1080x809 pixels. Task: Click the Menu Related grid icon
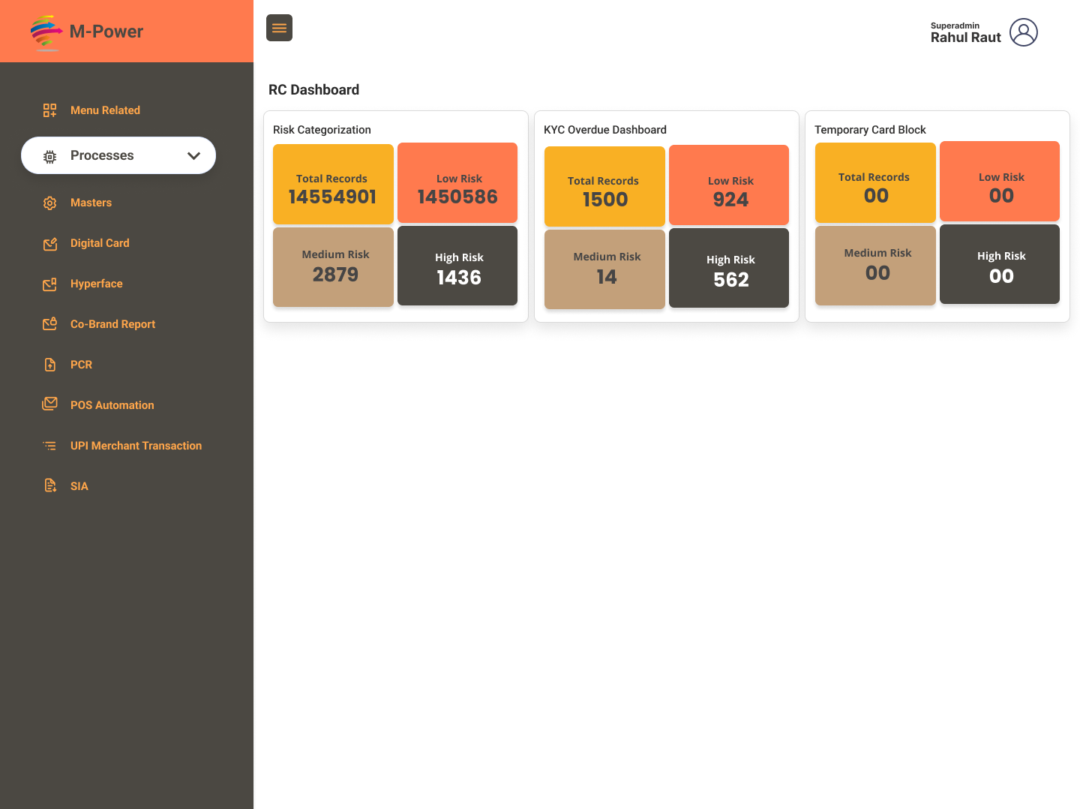tap(49, 110)
